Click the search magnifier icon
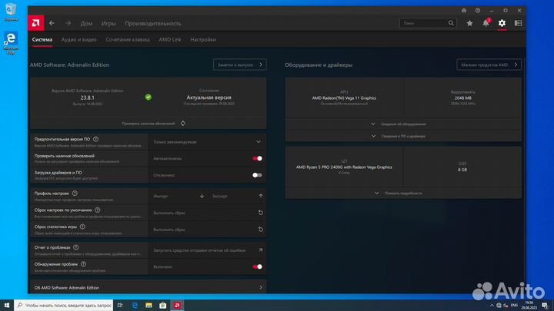The width and height of the screenshot is (554, 311). 451,23
